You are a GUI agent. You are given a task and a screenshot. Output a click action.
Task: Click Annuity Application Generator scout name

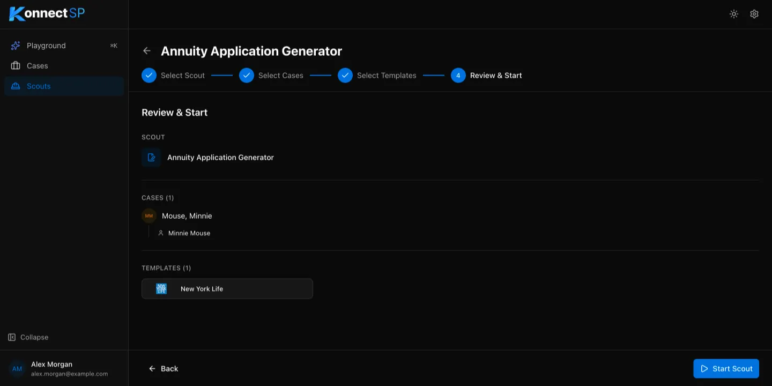220,158
